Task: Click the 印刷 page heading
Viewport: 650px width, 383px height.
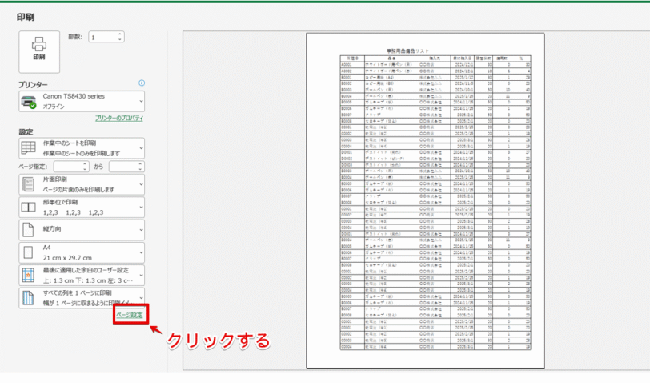Action: click(x=26, y=18)
